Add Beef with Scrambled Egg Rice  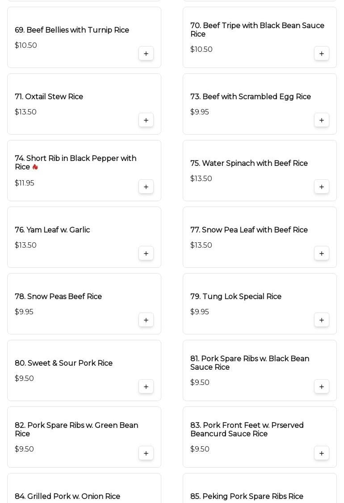[322, 120]
